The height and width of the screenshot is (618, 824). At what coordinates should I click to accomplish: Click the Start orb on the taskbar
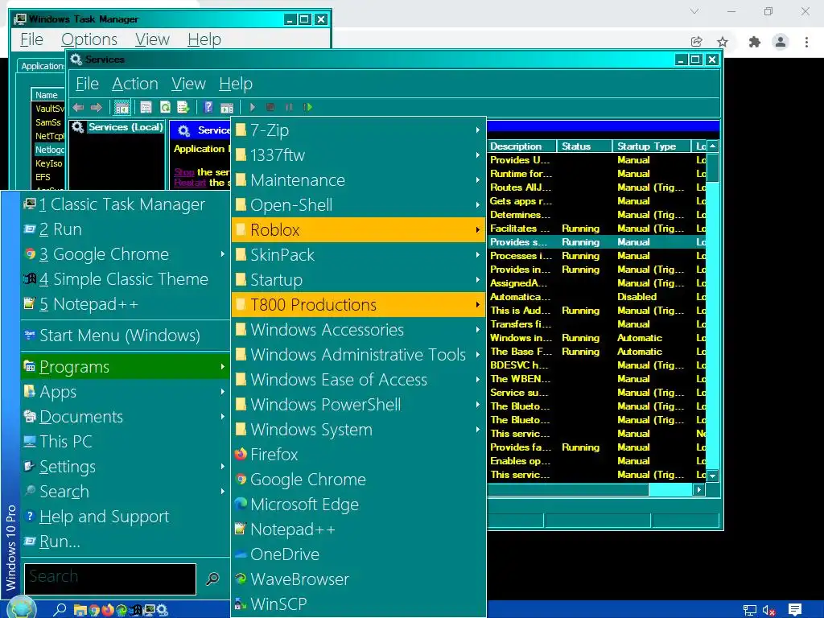coord(22,608)
